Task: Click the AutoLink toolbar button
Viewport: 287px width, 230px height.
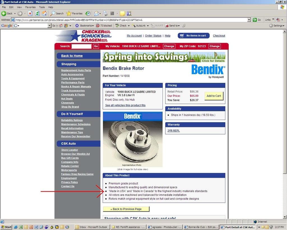Action: tap(139, 26)
